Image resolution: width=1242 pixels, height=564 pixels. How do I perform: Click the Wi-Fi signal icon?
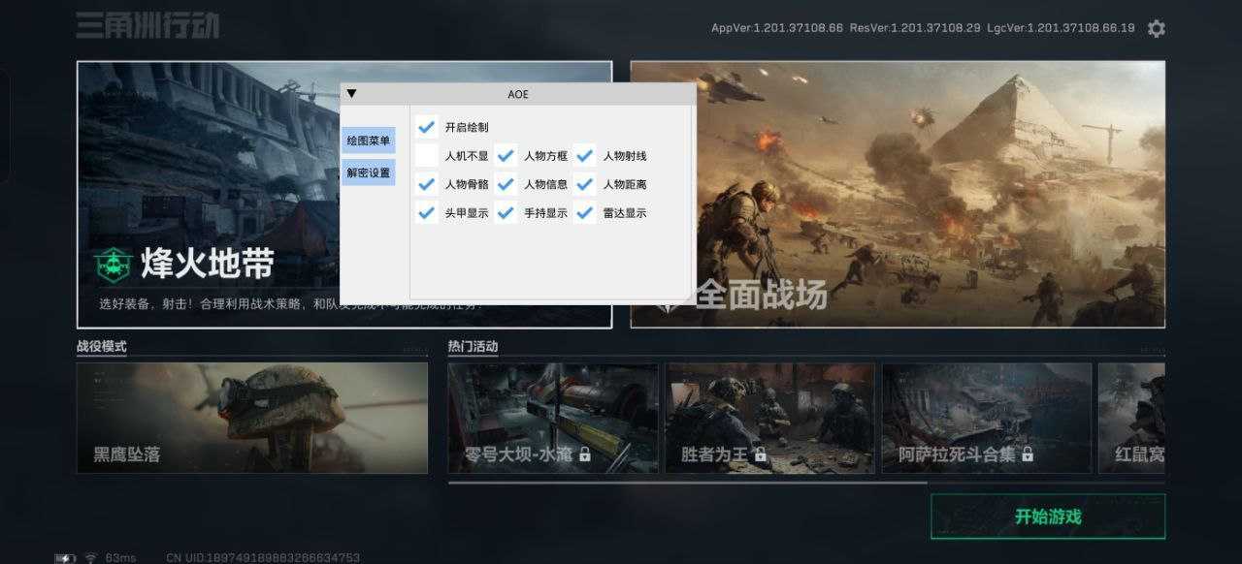[x=90, y=558]
